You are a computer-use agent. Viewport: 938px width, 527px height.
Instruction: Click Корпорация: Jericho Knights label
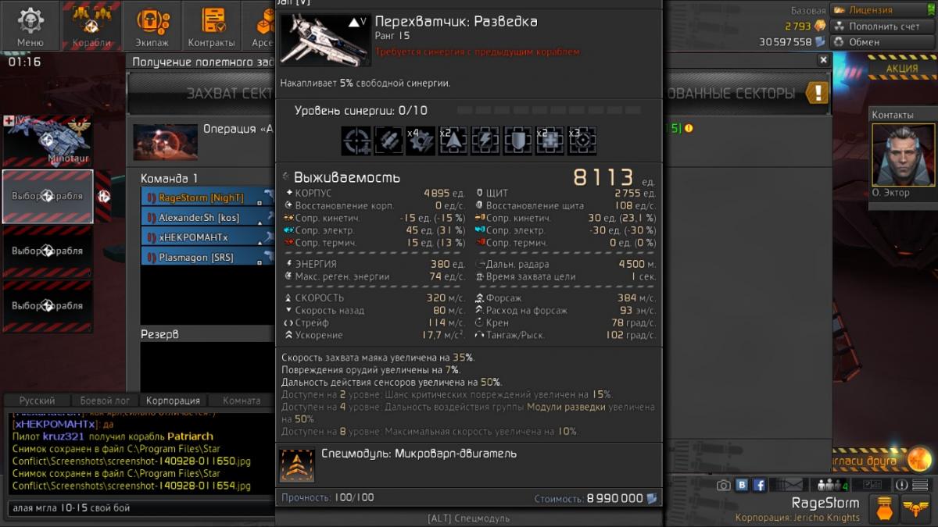[x=797, y=518]
